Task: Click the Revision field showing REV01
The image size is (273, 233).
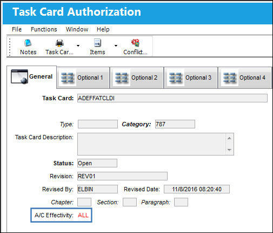Action: pyautogui.click(x=122, y=176)
